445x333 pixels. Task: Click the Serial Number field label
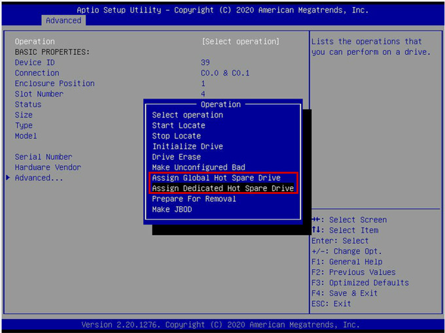[43, 157]
